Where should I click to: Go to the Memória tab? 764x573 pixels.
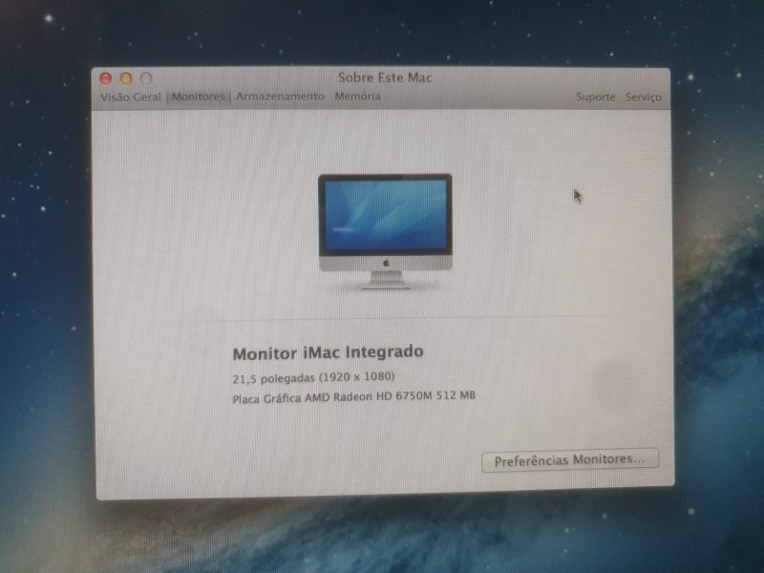pyautogui.click(x=357, y=97)
